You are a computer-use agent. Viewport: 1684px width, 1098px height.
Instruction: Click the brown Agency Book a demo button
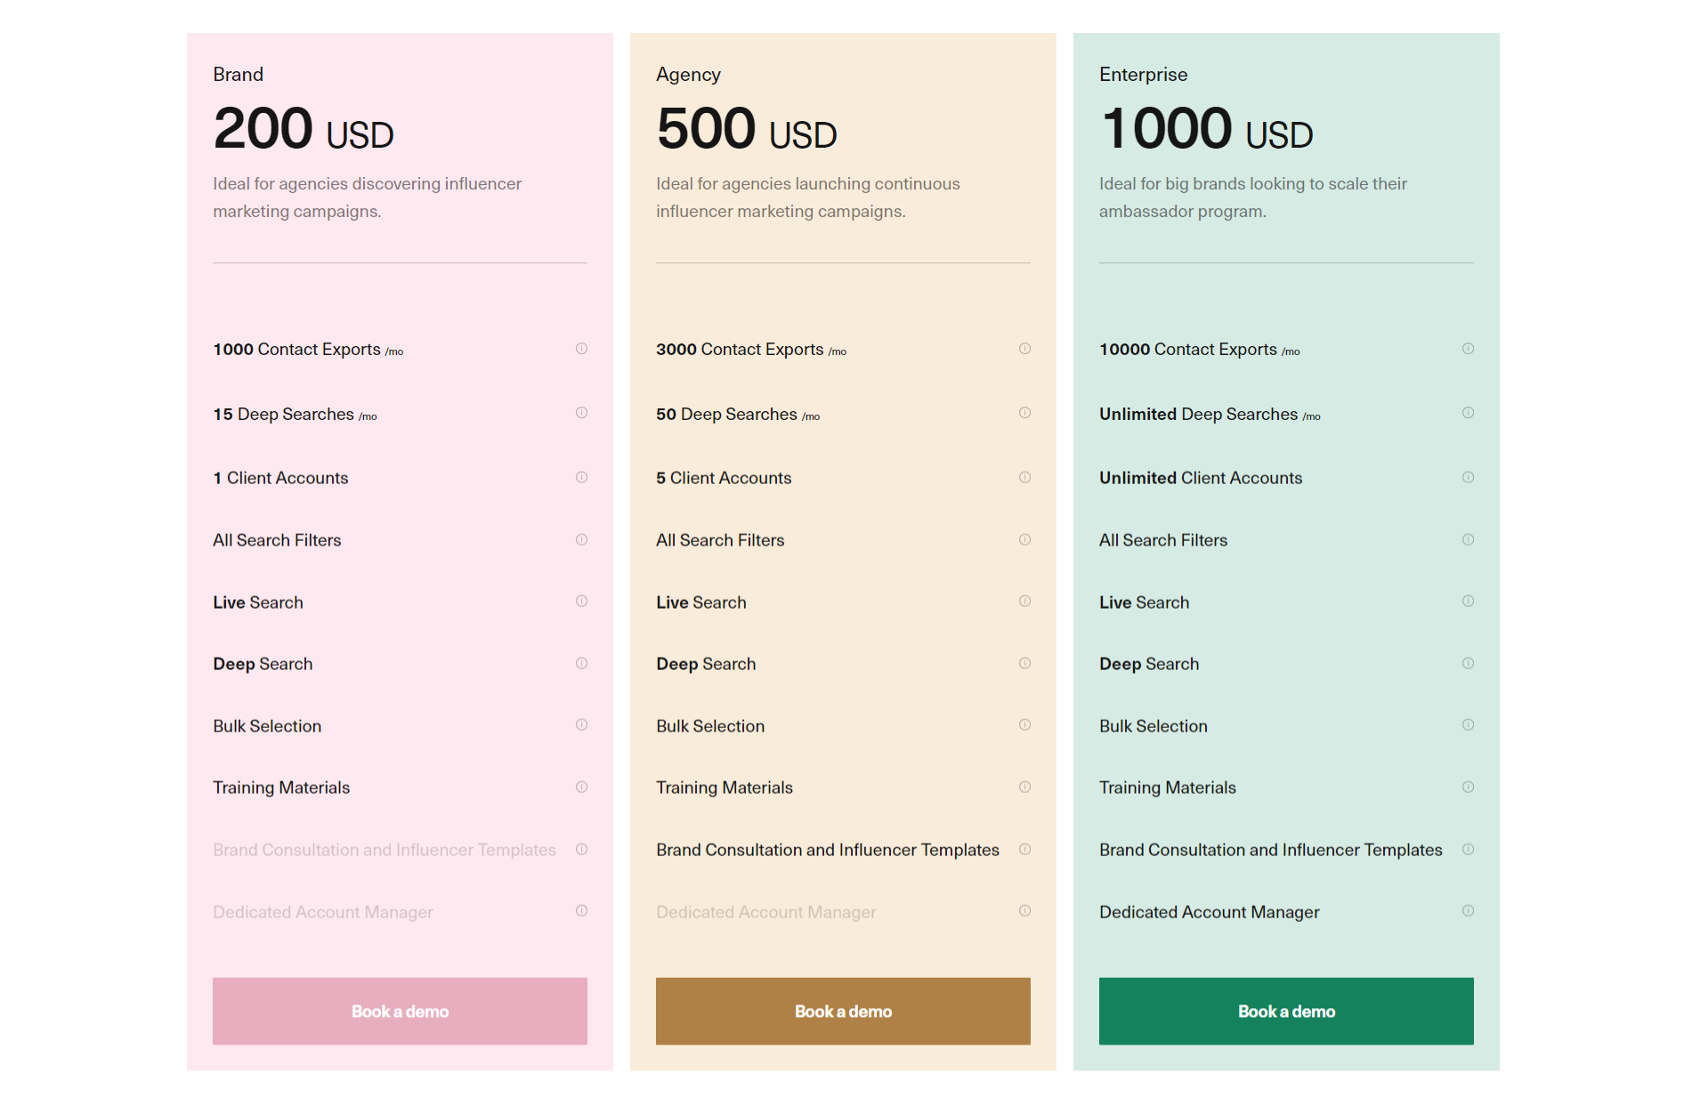[843, 1011]
